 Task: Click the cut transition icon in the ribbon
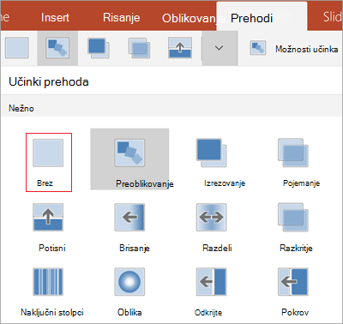point(99,48)
